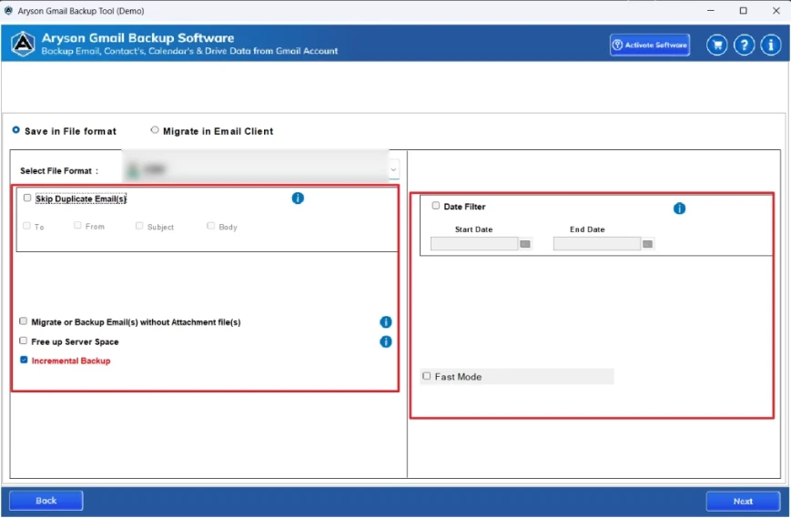Minimize the Aryson Gmail Backup window
Viewport: 791px width, 518px height.
coord(711,11)
